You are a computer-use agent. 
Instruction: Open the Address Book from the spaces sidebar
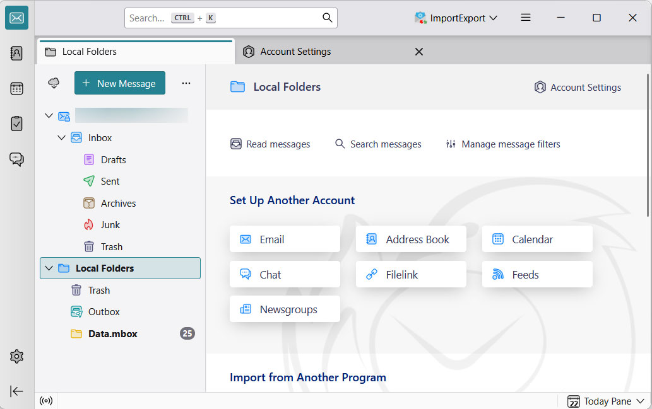[16, 53]
